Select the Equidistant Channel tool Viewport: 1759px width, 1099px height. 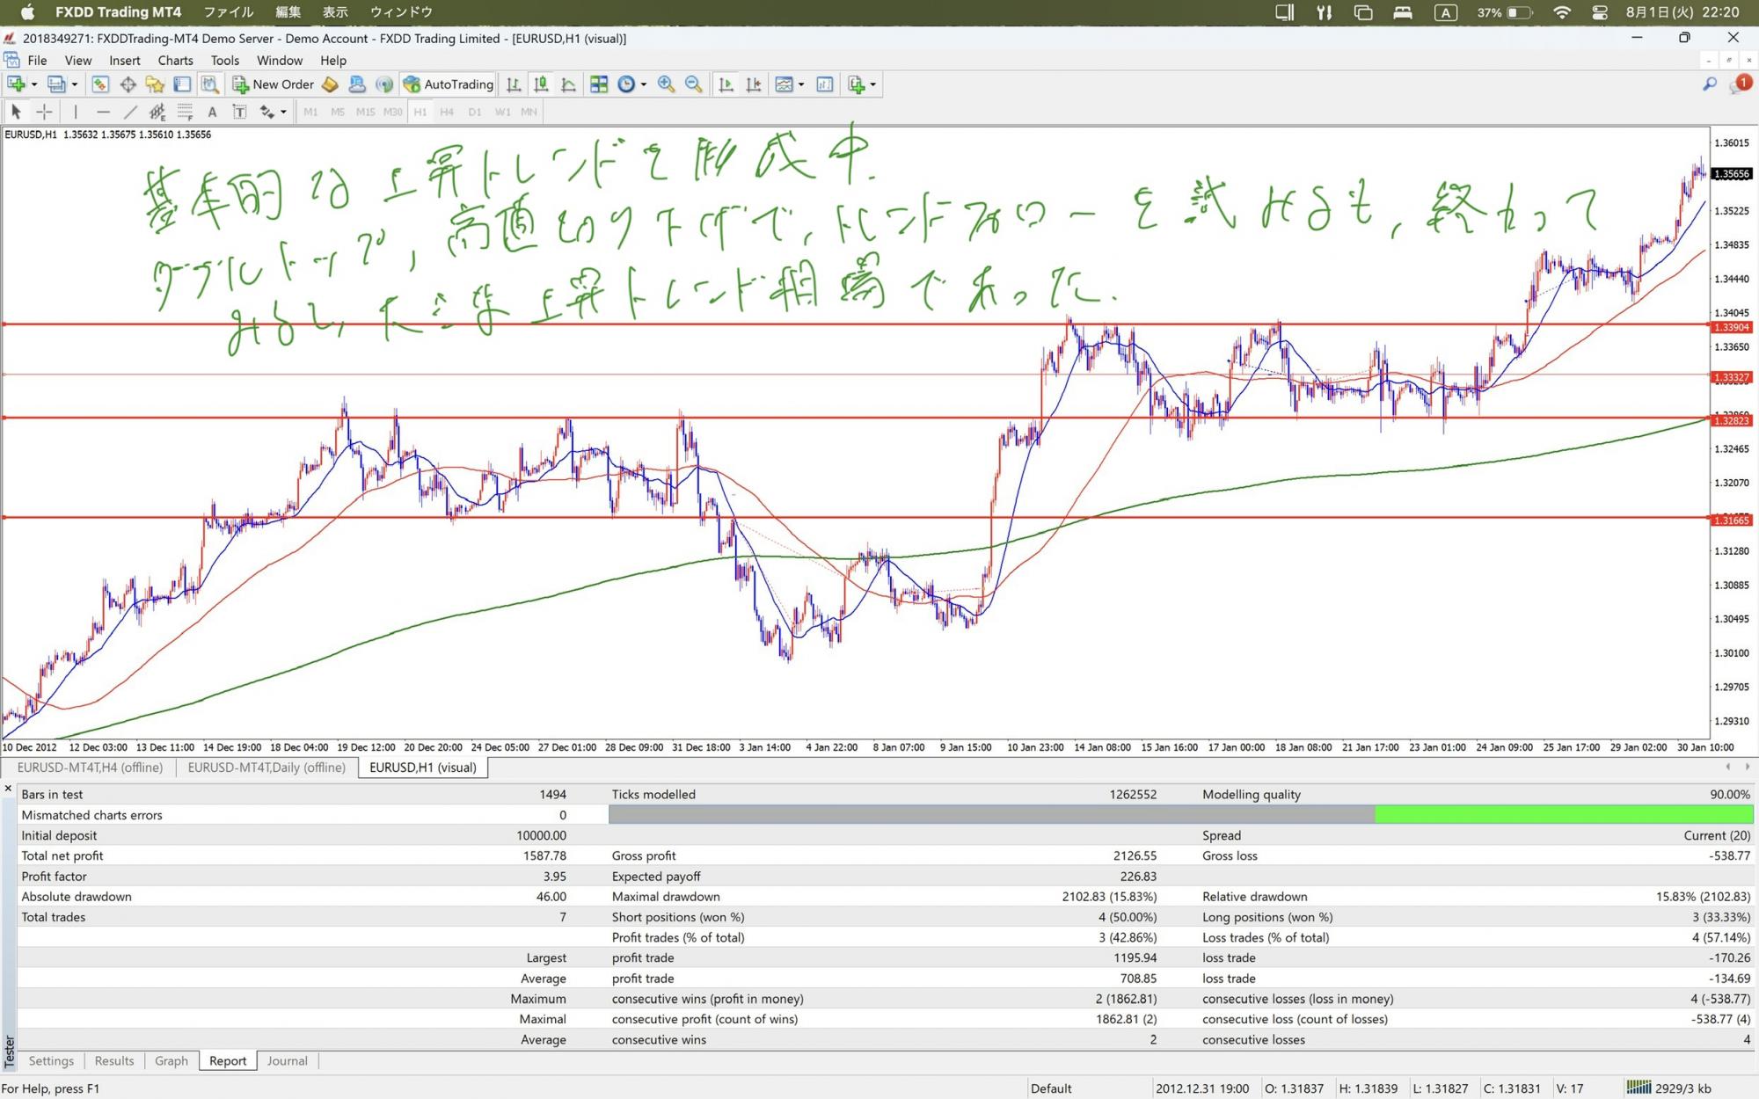(157, 112)
